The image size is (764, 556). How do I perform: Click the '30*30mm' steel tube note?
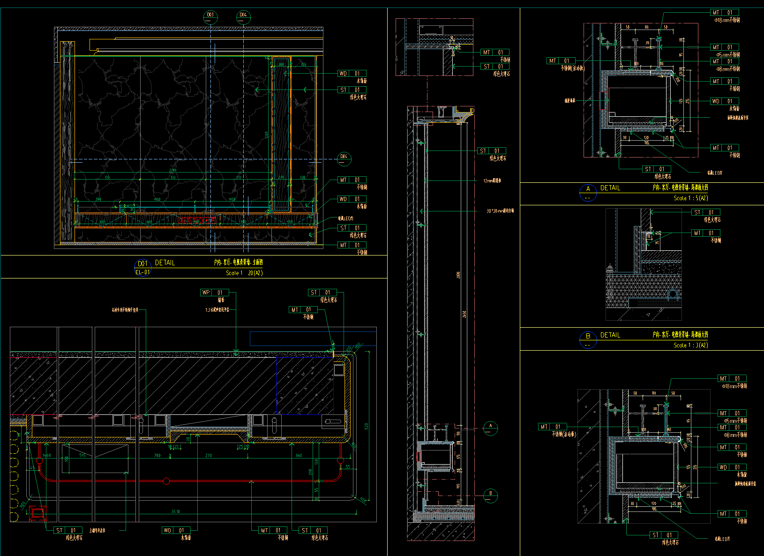[500, 211]
